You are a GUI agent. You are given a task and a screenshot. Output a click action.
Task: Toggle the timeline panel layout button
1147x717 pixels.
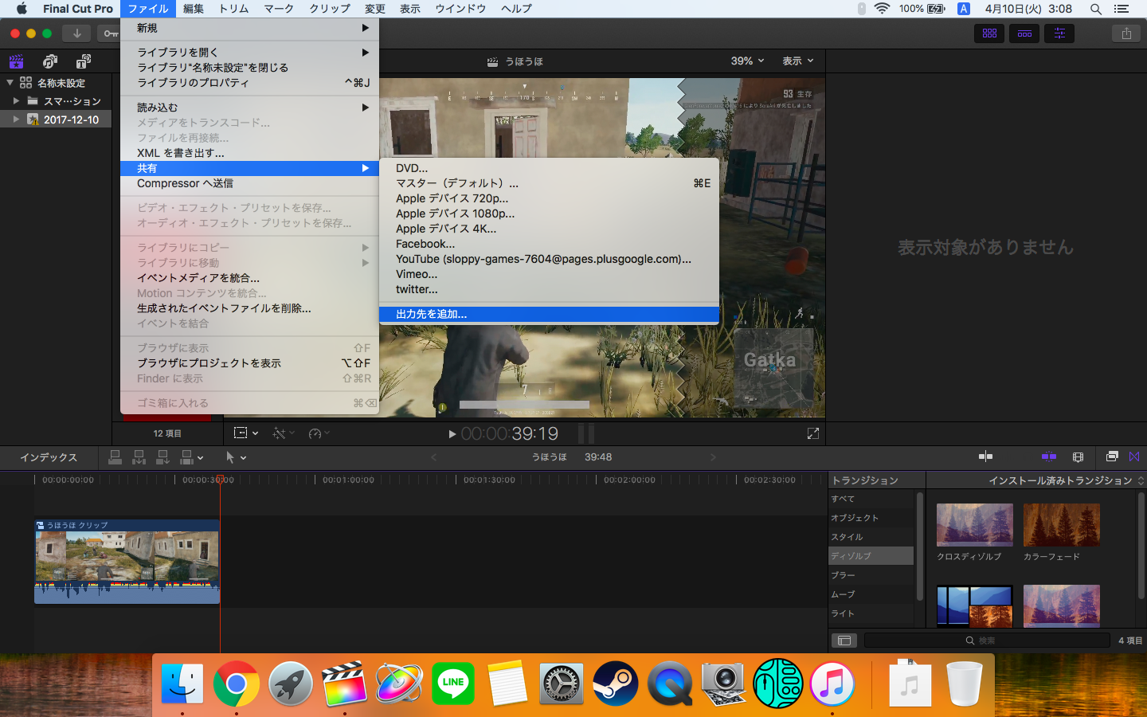tap(1024, 33)
